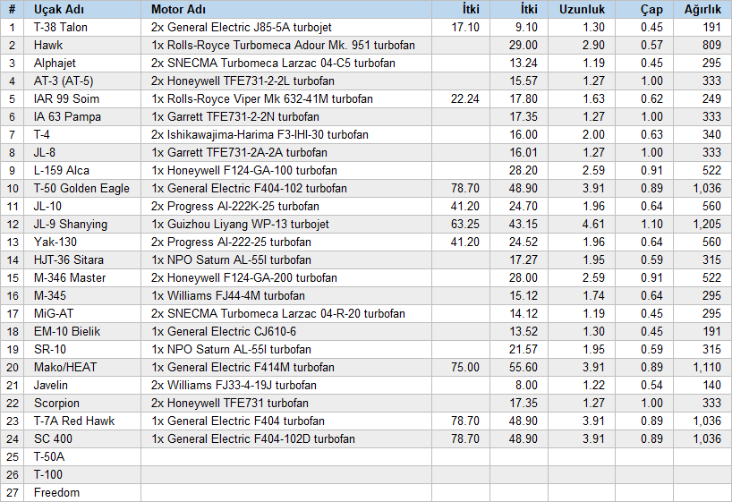This screenshot has width=732, height=502.
Task: Click '2x Honeywell TFE731 turbofan' cell
Action: 286,404
